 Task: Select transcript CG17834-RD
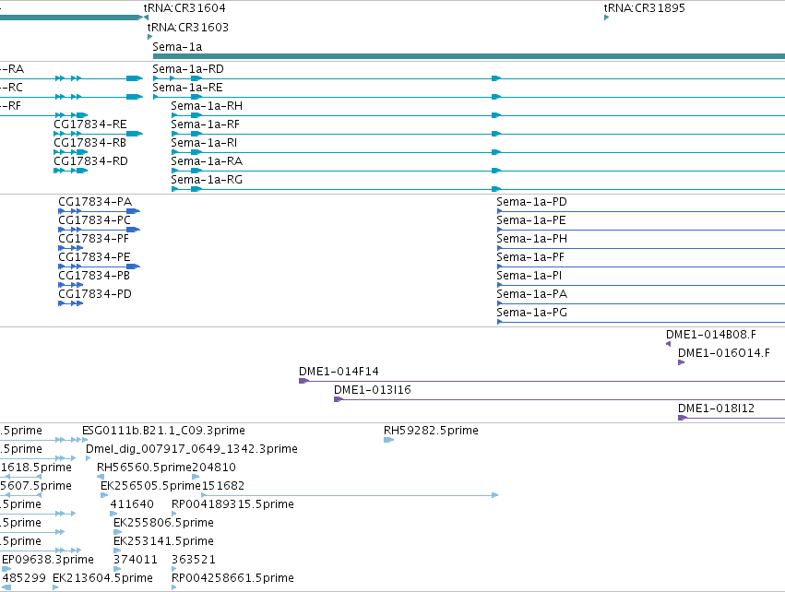(90, 161)
